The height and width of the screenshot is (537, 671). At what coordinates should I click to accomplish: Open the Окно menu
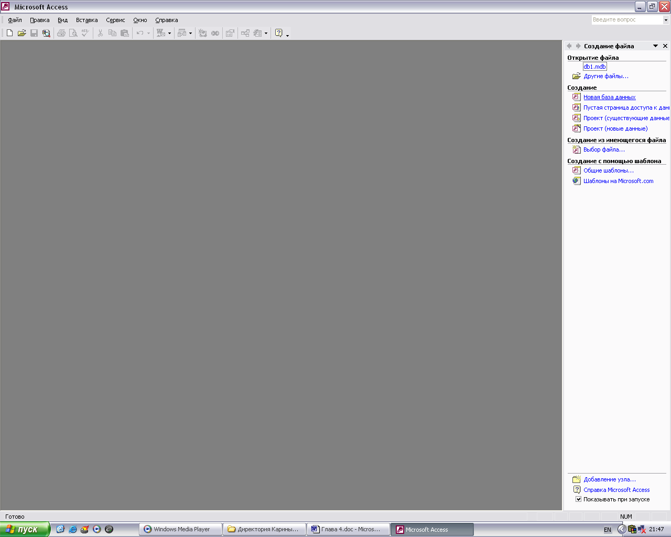point(140,20)
